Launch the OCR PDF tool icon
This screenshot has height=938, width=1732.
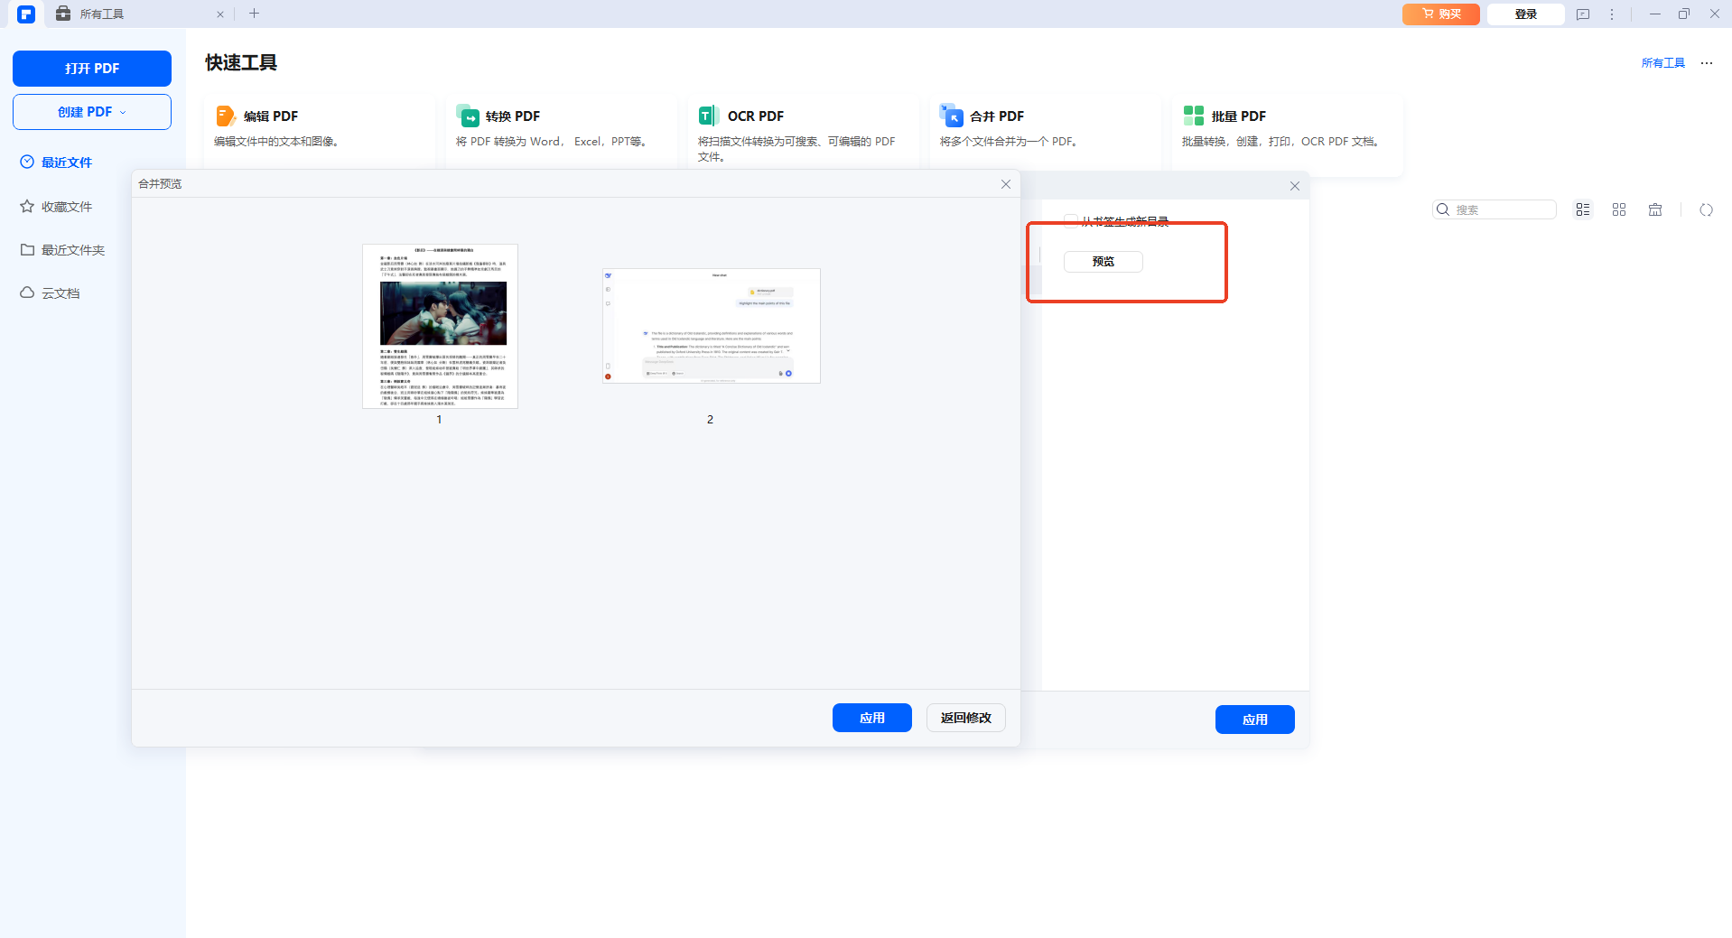[x=709, y=116]
